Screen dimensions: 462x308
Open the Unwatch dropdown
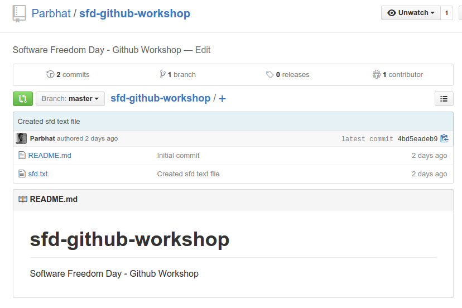[x=411, y=13]
